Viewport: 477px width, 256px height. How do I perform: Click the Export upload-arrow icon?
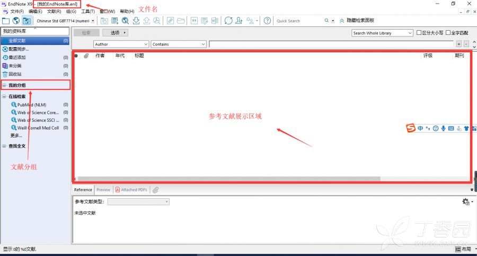point(146,21)
